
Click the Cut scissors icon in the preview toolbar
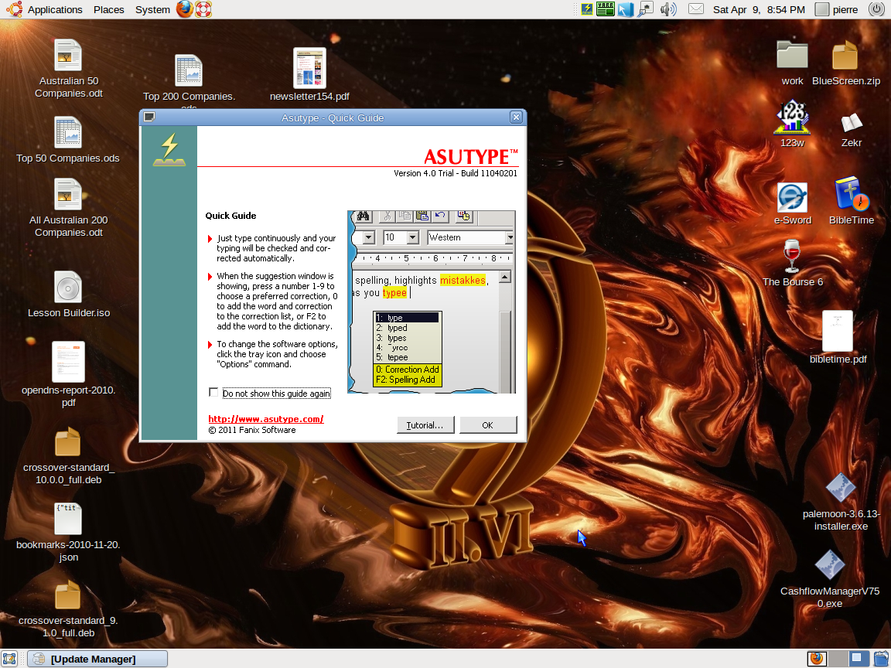387,216
